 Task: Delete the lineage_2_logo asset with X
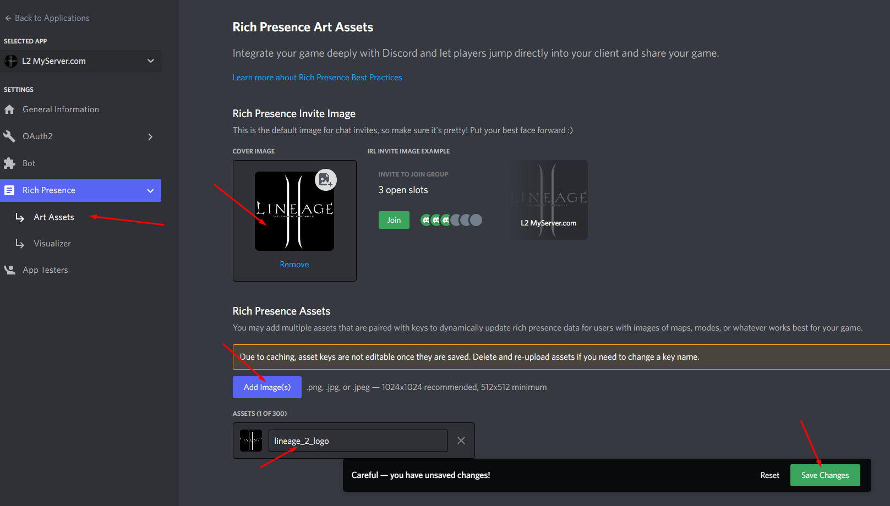461,441
